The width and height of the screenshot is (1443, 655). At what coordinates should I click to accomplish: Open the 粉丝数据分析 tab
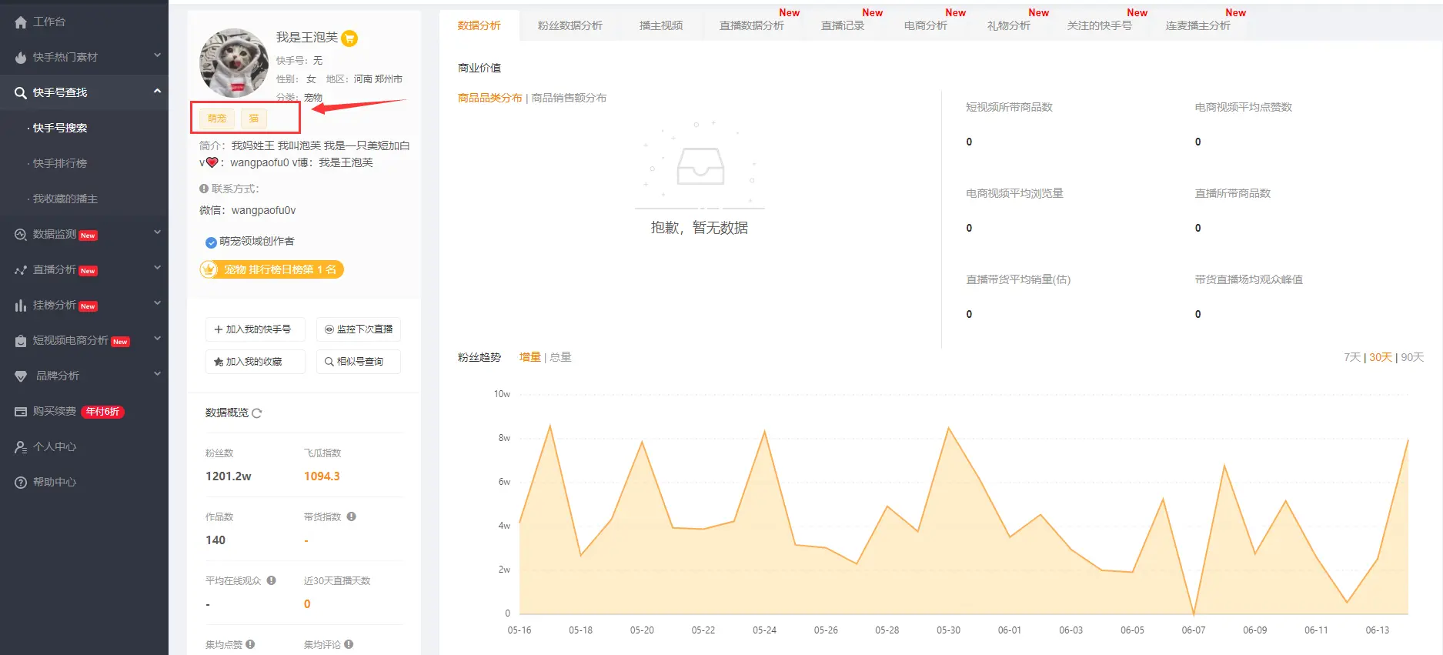570,25
